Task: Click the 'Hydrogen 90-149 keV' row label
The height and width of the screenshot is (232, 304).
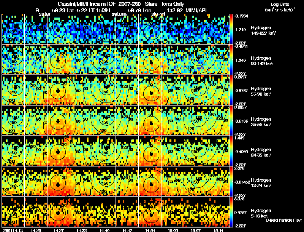Action: [262, 61]
